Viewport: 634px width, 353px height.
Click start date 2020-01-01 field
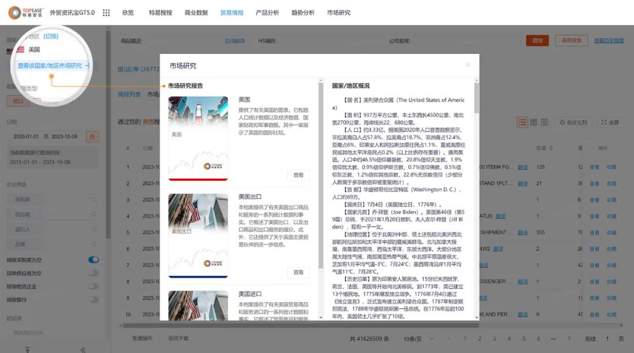click(26, 137)
